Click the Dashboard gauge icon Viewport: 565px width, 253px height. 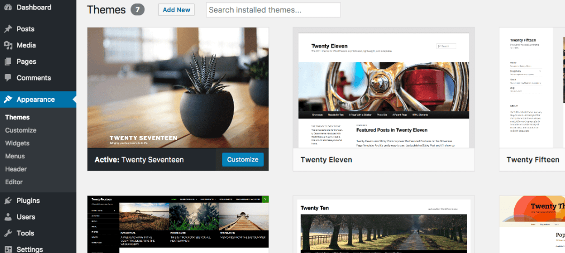pos(8,7)
